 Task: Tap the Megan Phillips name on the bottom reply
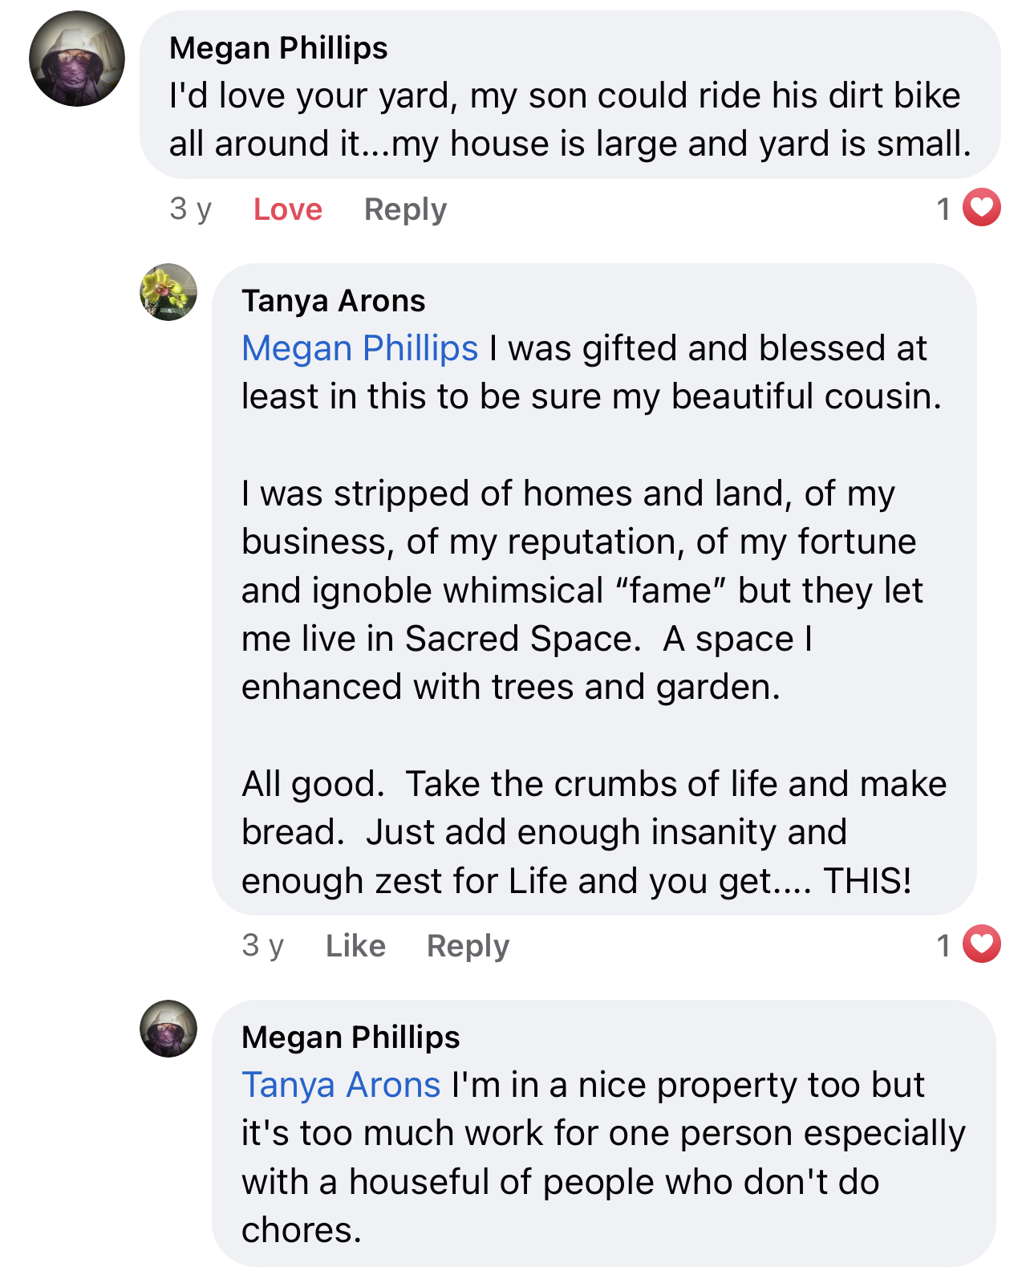click(351, 1038)
